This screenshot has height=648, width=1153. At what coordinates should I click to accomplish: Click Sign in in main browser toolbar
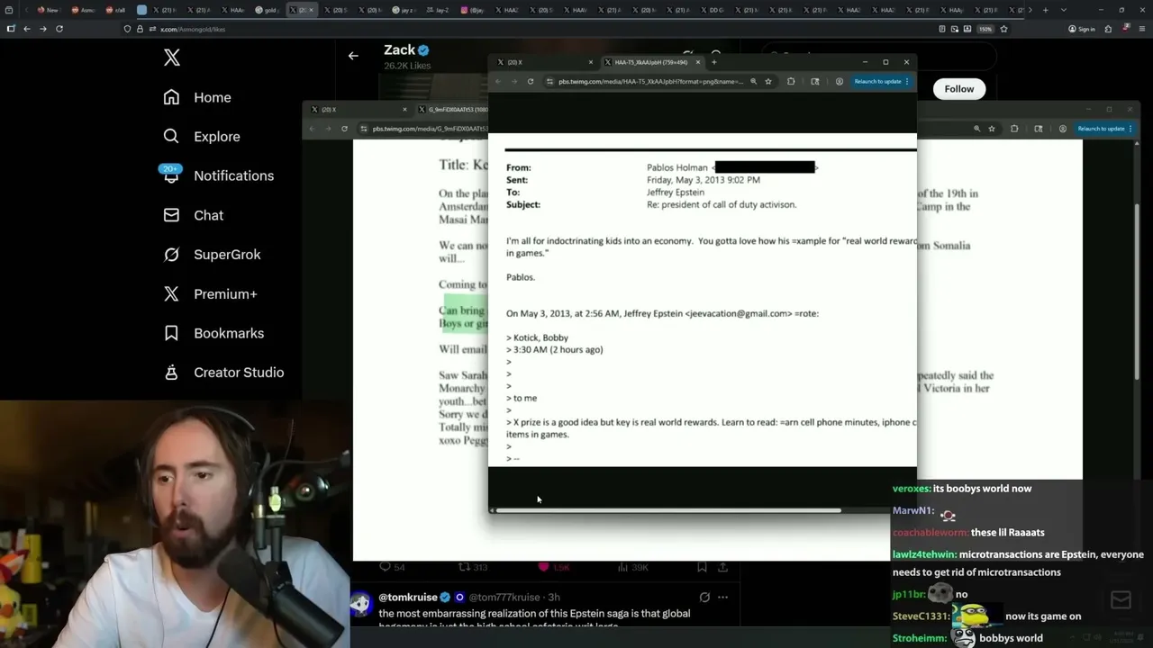(1082, 29)
